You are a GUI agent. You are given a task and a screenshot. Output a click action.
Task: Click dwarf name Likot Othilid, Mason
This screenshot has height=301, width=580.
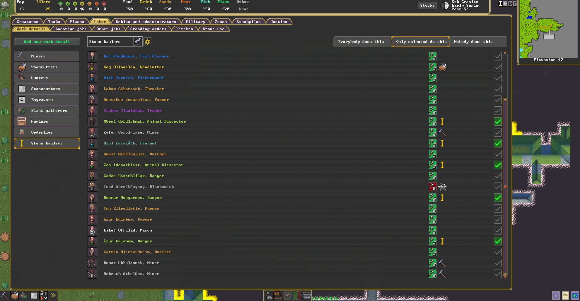(x=128, y=230)
